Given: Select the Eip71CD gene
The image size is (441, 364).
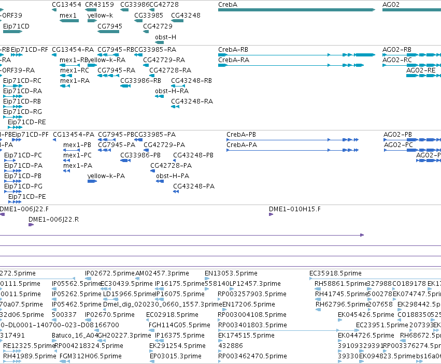Looking at the screenshot, I should pyautogui.click(x=12, y=32).
